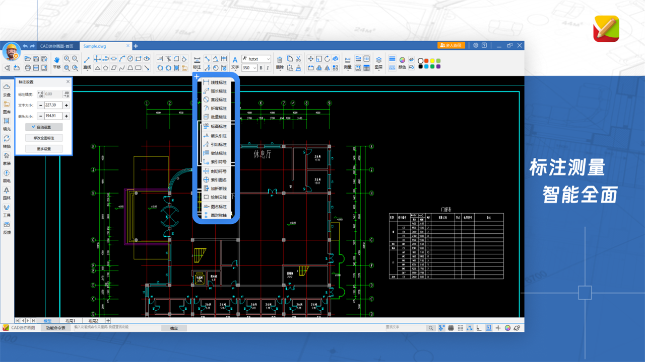Click the Modify All Dimensions (修改全图标注) button
This screenshot has height=362, width=645.
(x=44, y=138)
